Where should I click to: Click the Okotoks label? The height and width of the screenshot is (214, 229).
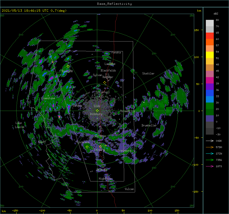tap(102, 170)
